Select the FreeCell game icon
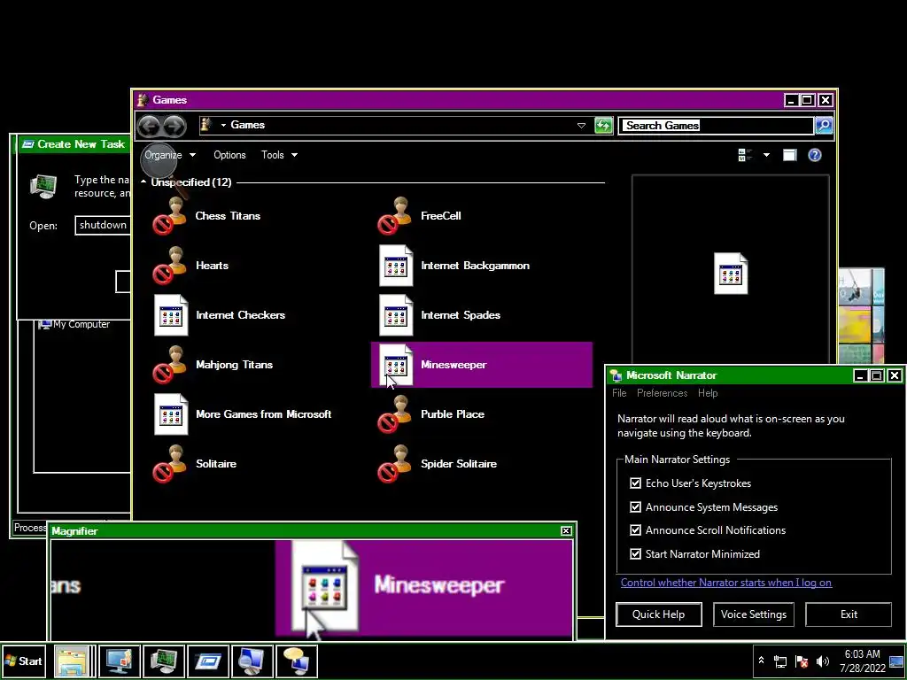 (396, 216)
